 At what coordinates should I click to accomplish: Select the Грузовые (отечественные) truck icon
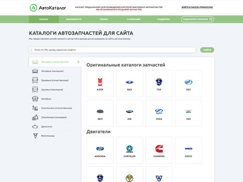pos(35,80)
